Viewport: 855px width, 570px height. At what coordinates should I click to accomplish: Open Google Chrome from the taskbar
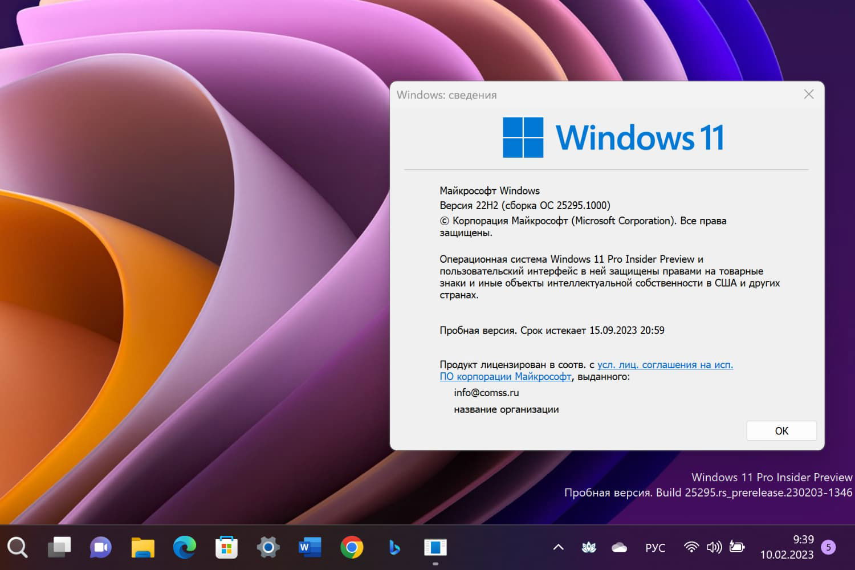[352, 547]
